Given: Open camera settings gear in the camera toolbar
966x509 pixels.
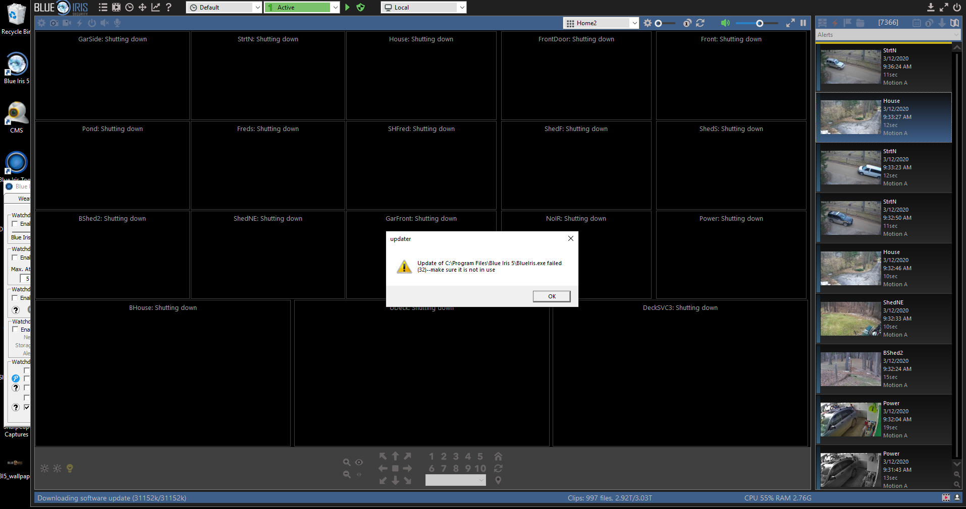Looking at the screenshot, I should (x=41, y=23).
